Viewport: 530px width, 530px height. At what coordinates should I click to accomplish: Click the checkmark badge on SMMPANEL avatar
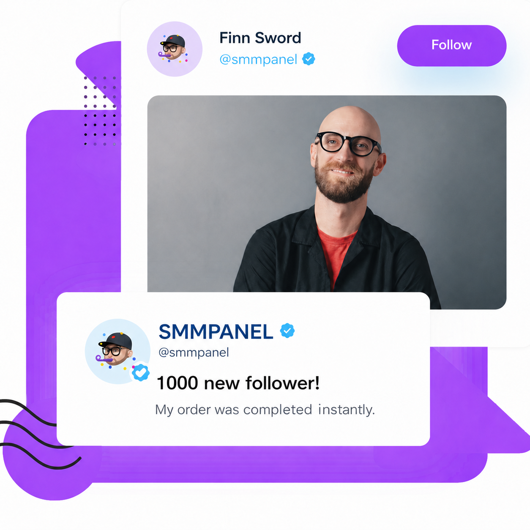coord(140,373)
